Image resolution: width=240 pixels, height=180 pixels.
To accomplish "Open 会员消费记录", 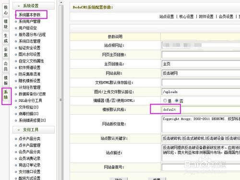I will point(29,158).
